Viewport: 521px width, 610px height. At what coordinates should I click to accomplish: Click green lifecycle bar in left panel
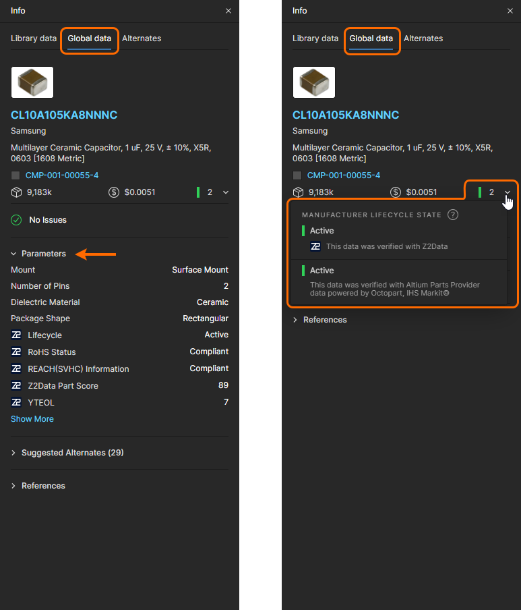198,192
